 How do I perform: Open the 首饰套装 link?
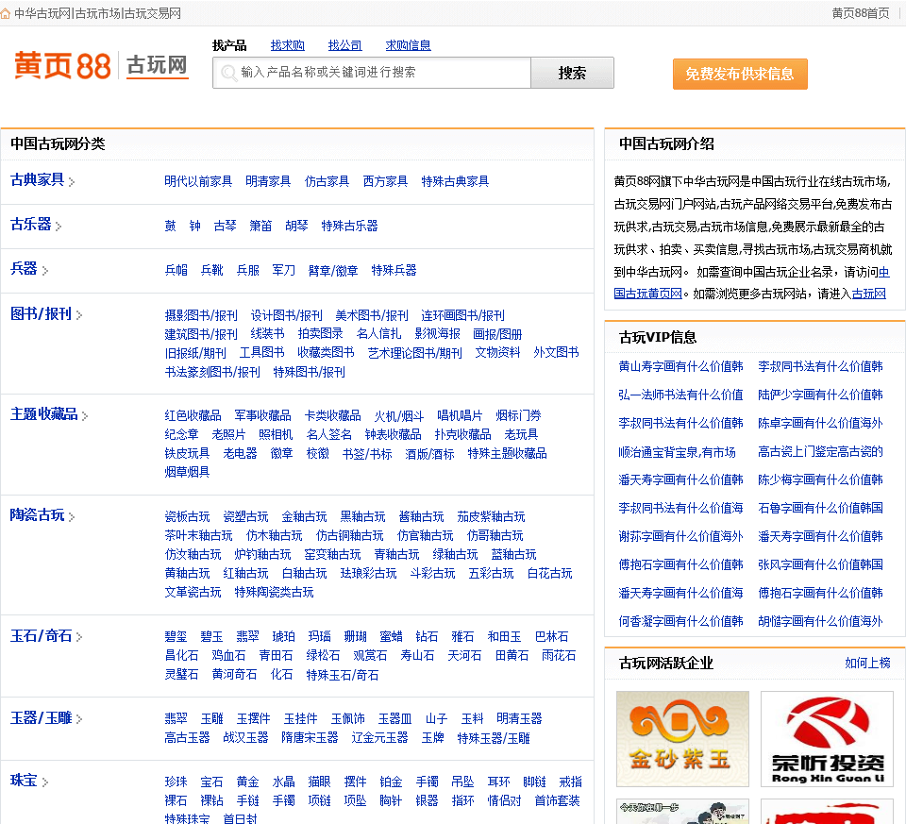coord(557,801)
